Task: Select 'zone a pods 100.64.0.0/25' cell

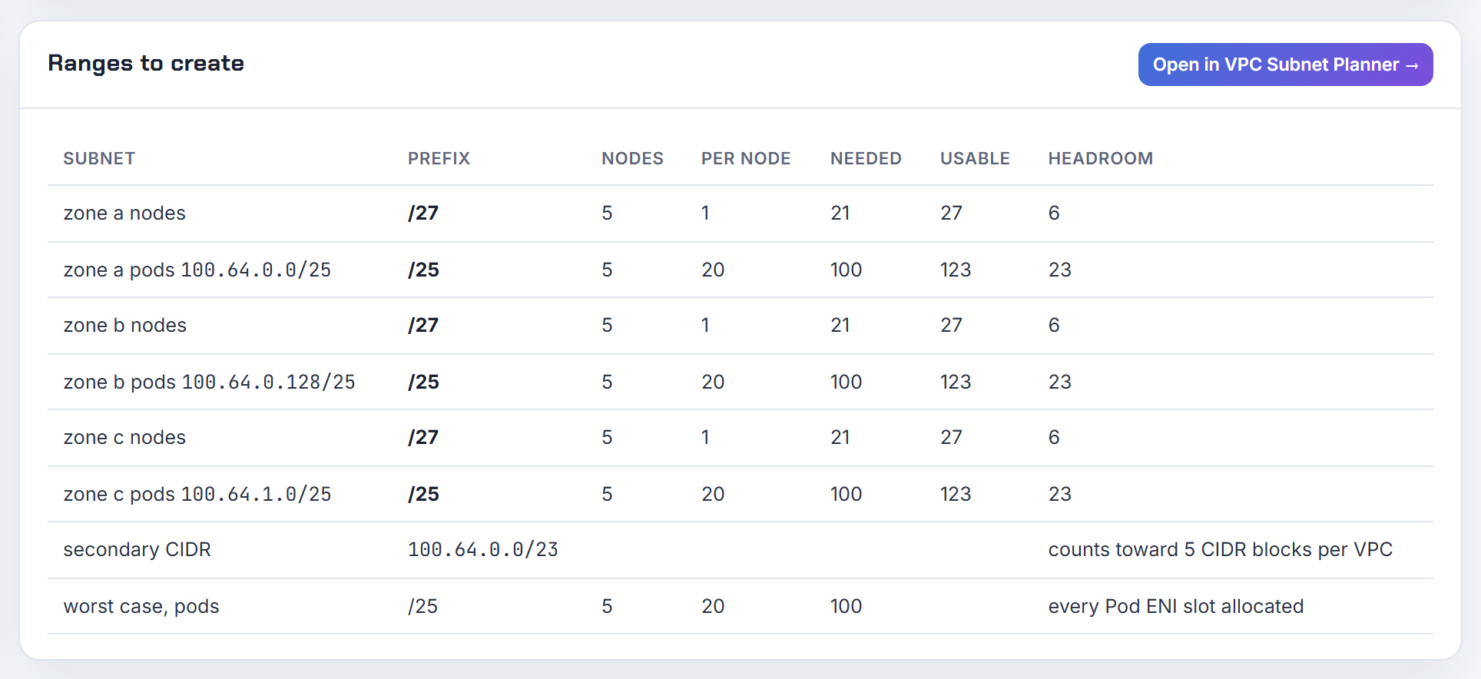Action: pyautogui.click(x=197, y=270)
